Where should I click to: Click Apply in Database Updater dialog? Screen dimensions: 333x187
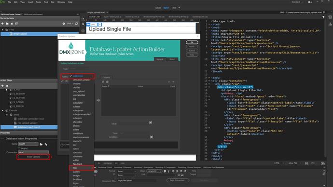pyautogui.click(x=192, y=46)
